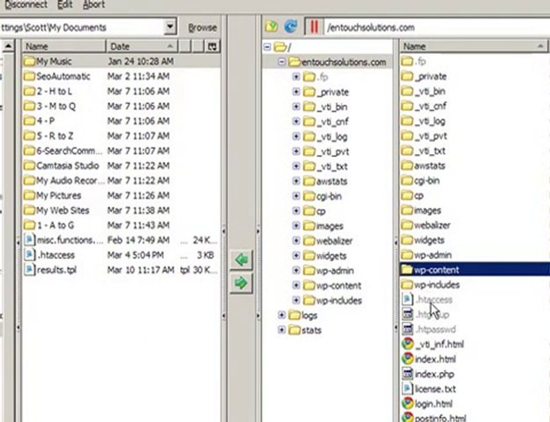Click the red pause transfer icon
This screenshot has width=550, height=422.
click(314, 27)
